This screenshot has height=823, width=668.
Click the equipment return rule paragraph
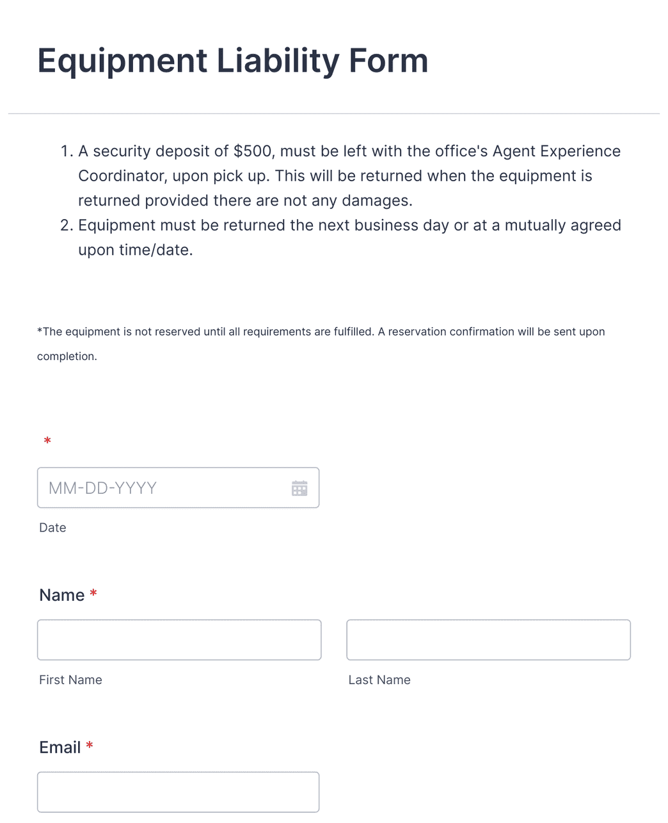pyautogui.click(x=349, y=238)
